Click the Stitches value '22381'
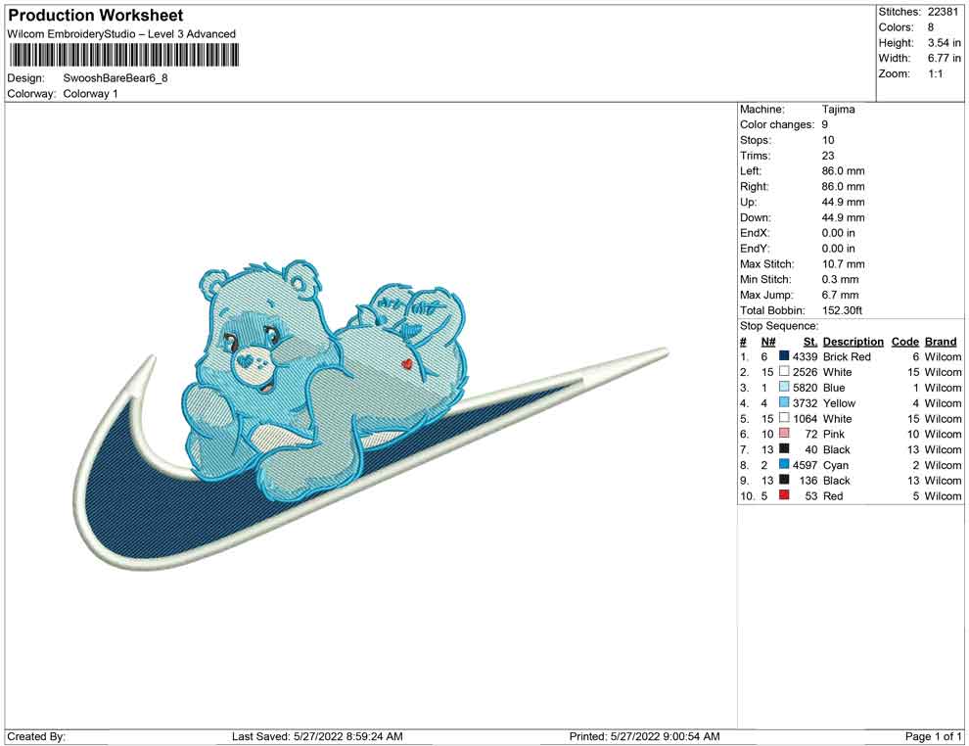Viewport: 969px width, 746px height. [943, 12]
